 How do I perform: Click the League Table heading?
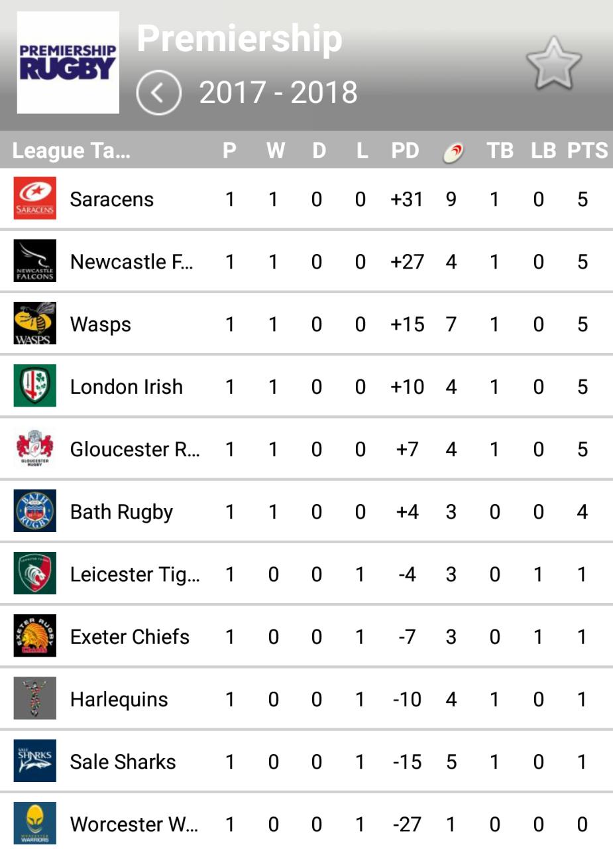tap(72, 151)
